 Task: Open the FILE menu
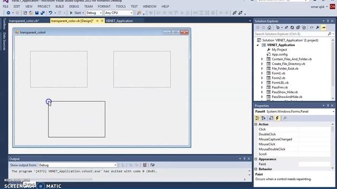(x=6, y=6)
